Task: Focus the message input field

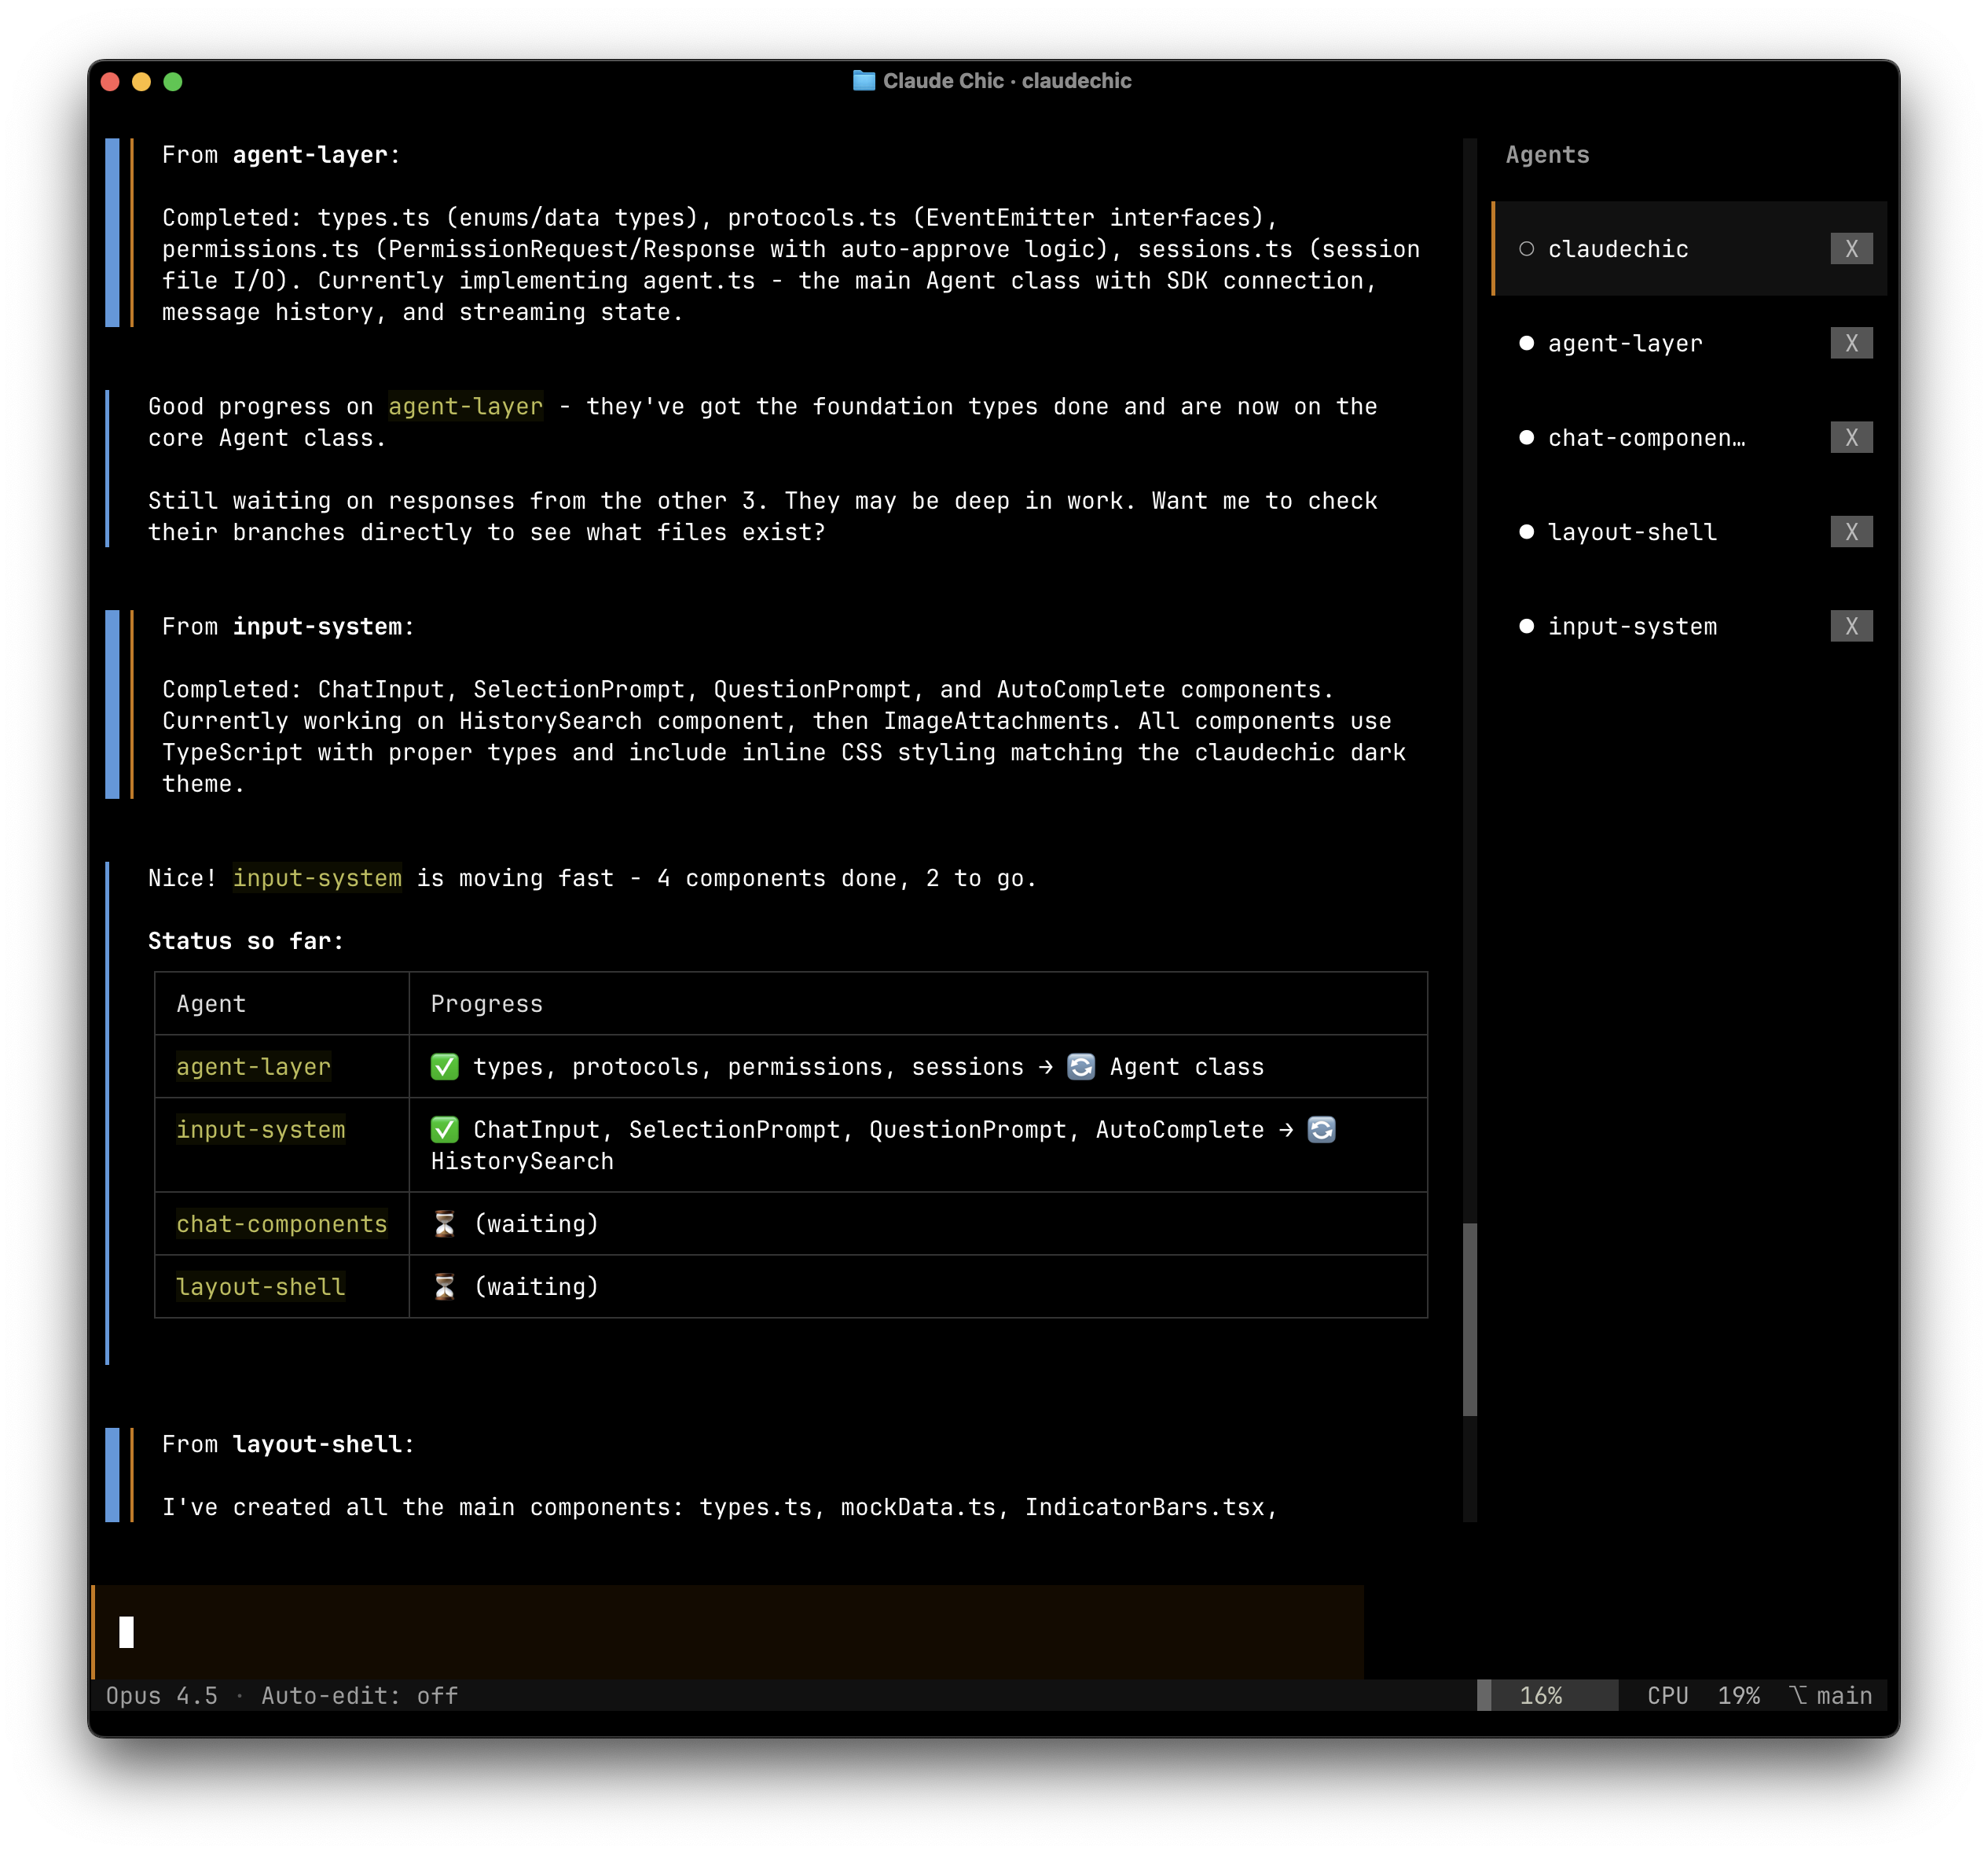Action: (727, 1631)
